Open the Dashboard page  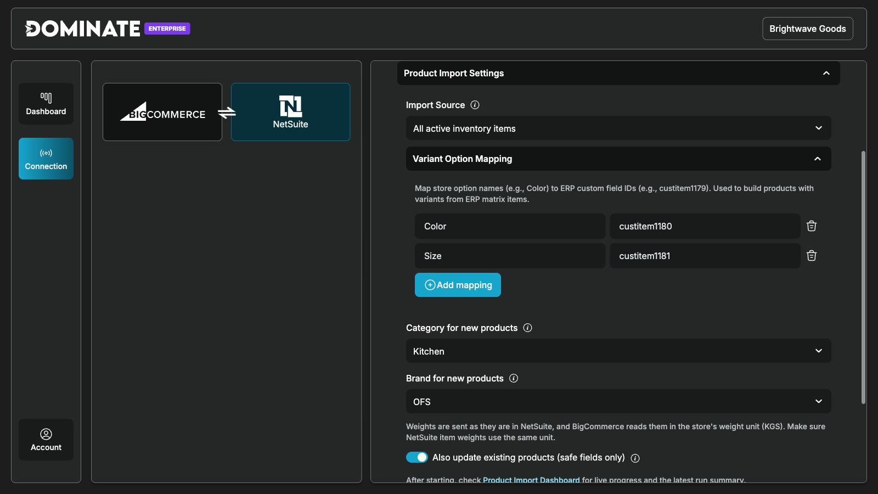coord(46,104)
